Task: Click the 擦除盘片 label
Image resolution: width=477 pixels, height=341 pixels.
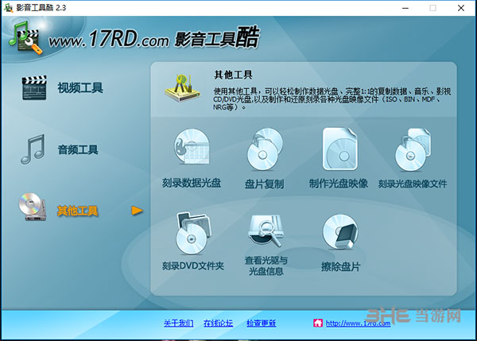Action: (x=341, y=267)
